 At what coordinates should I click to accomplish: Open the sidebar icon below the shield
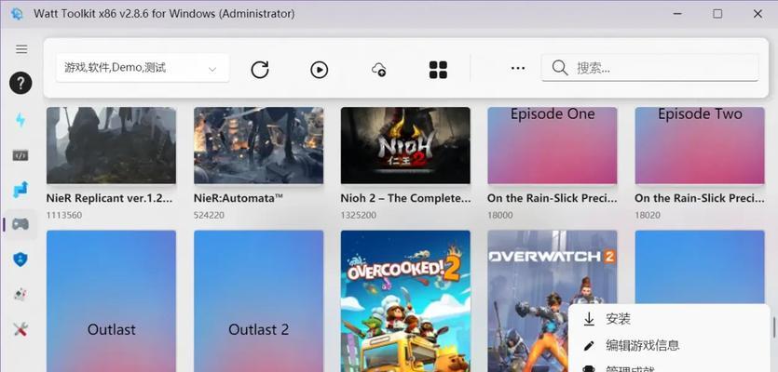tap(20, 294)
